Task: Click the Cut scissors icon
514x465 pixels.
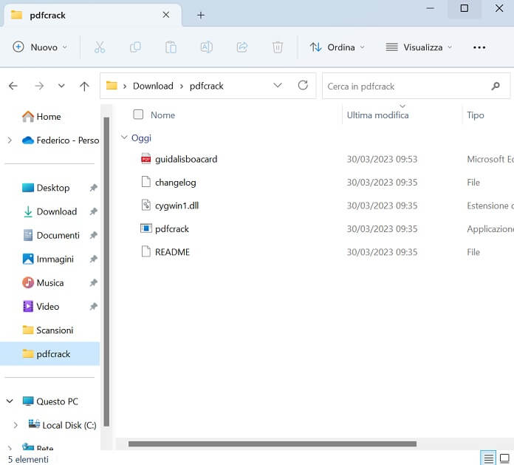Action: tap(100, 47)
